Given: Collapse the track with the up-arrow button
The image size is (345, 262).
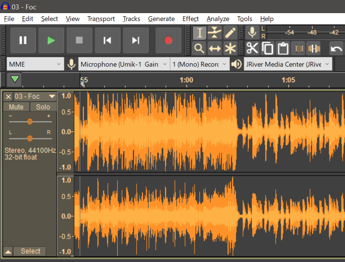Looking at the screenshot, I should tap(8, 251).
